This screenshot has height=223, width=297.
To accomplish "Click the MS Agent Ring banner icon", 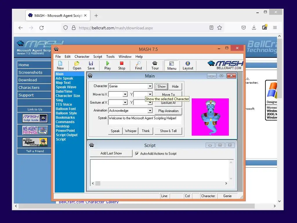I will (x=35, y=130).
